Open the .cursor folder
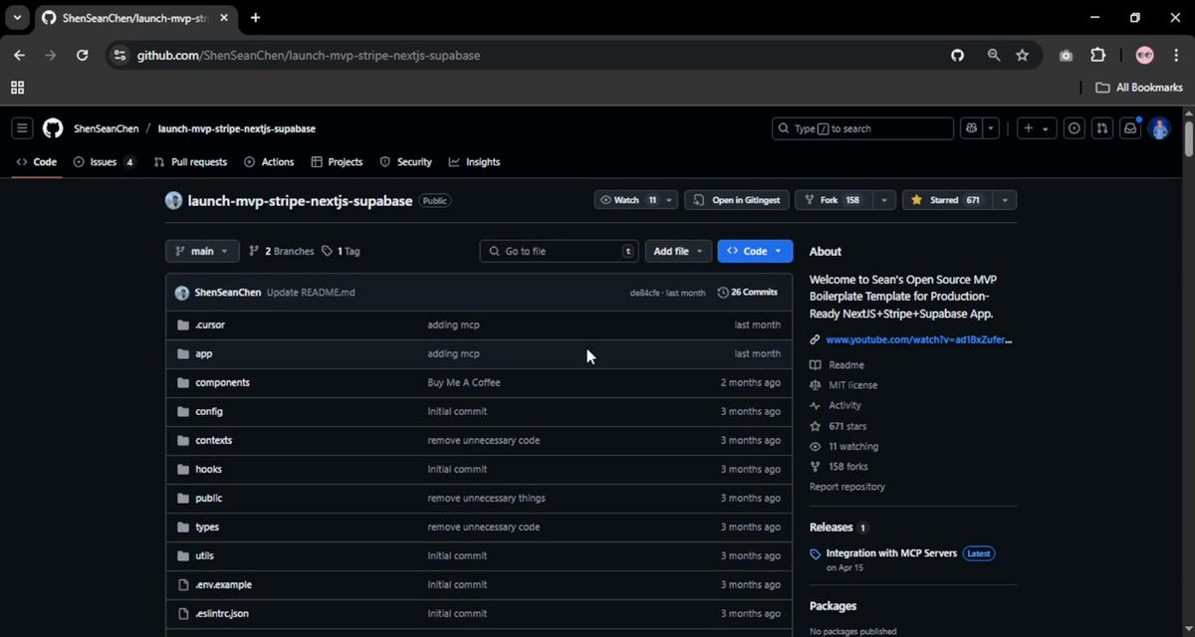Screen dimensions: 1195x637 coord(209,325)
